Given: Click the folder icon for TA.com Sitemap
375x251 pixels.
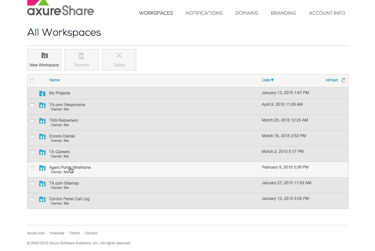Looking at the screenshot, I should click(x=42, y=183).
